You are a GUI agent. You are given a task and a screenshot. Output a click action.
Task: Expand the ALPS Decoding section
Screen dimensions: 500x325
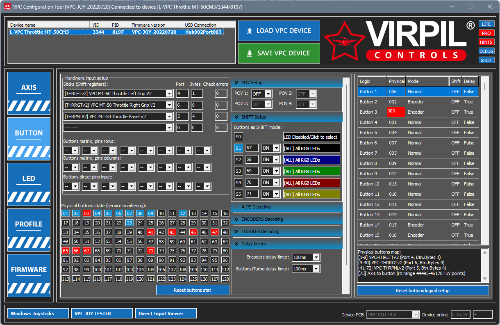pyautogui.click(x=286, y=207)
